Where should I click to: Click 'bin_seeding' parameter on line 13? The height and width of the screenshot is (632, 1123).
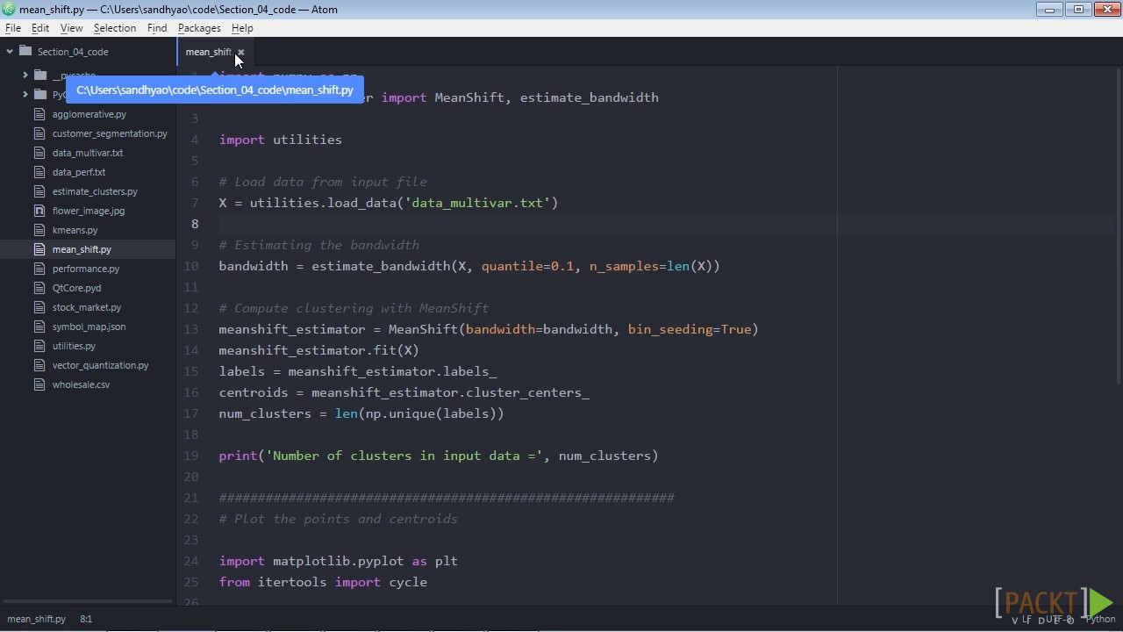pyautogui.click(x=670, y=329)
